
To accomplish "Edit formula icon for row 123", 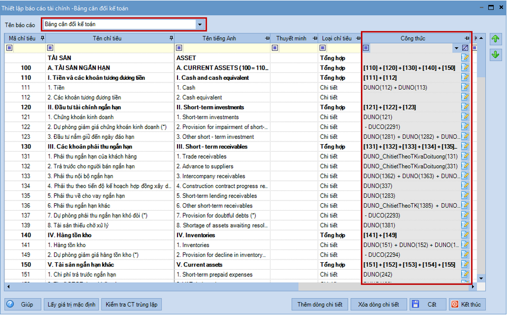I will tap(465, 136).
